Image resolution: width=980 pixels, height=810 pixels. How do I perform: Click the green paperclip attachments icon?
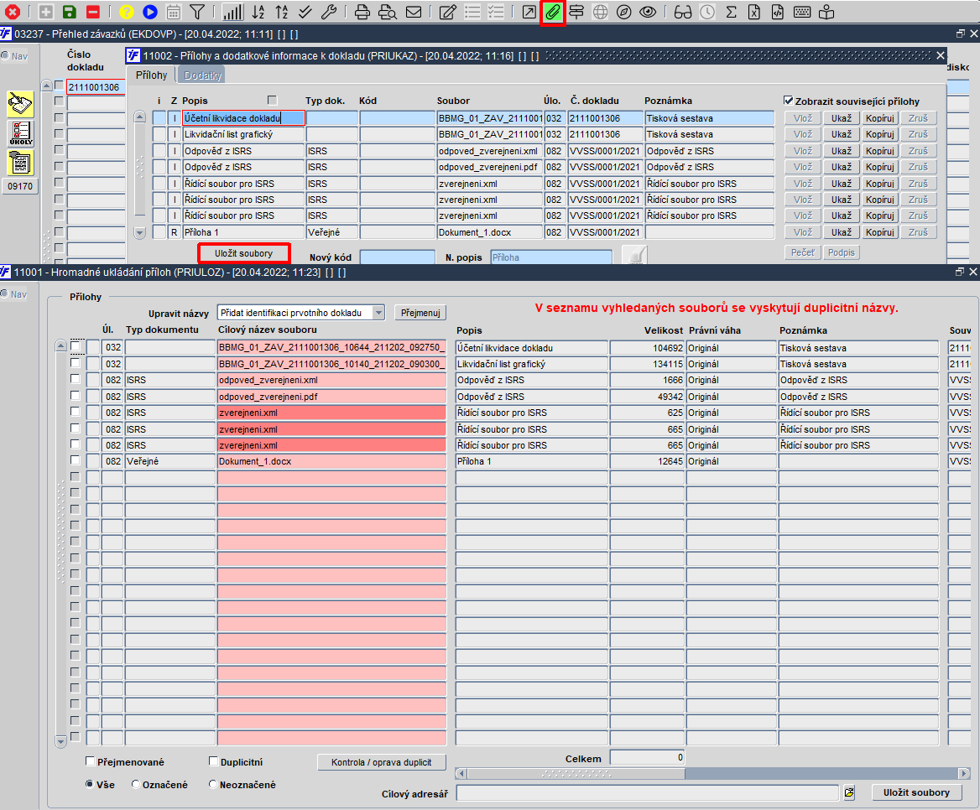552,12
